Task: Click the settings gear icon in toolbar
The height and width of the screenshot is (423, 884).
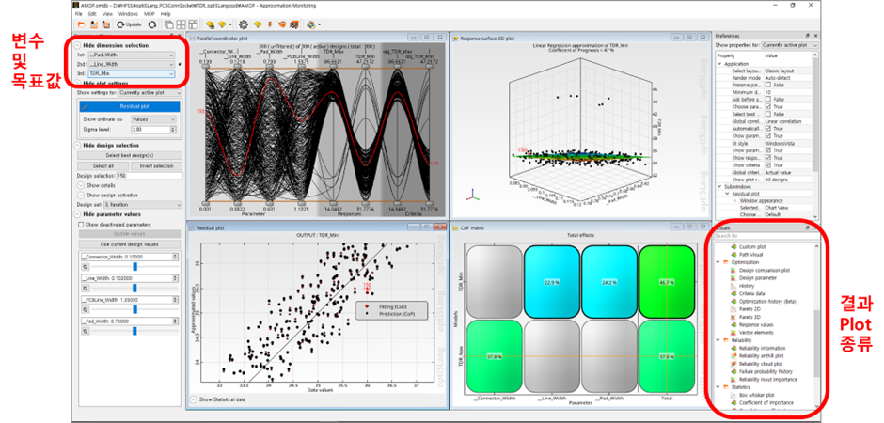Action: click(245, 23)
